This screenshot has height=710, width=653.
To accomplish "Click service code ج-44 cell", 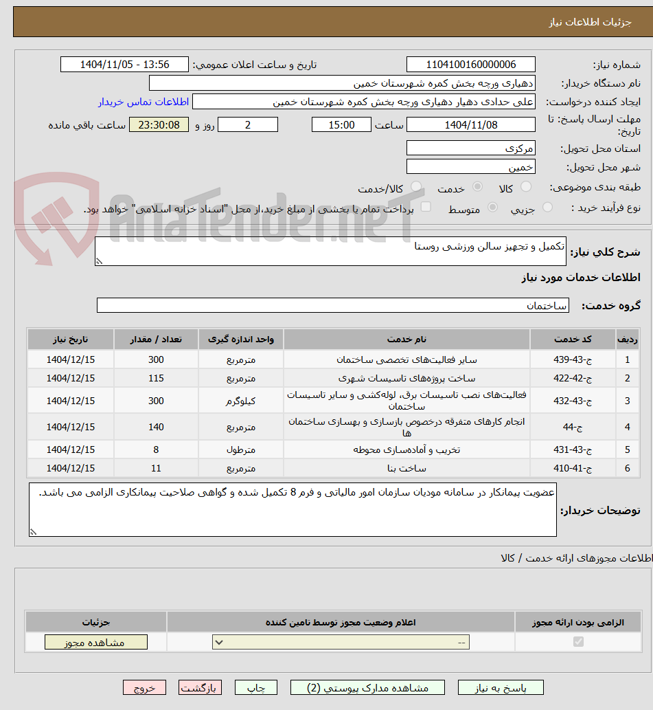I will pos(573,427).
